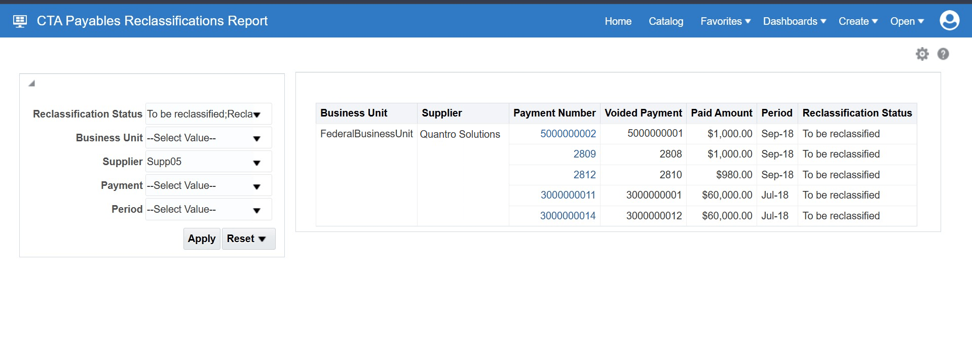Click the Voided Payment column header
Image resolution: width=972 pixels, height=351 pixels.
coord(643,113)
